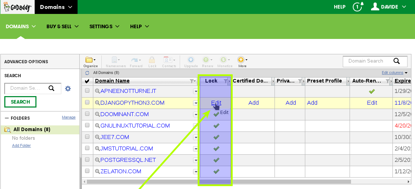
Task: Open the green bar HELP menu
Action: 139,26
